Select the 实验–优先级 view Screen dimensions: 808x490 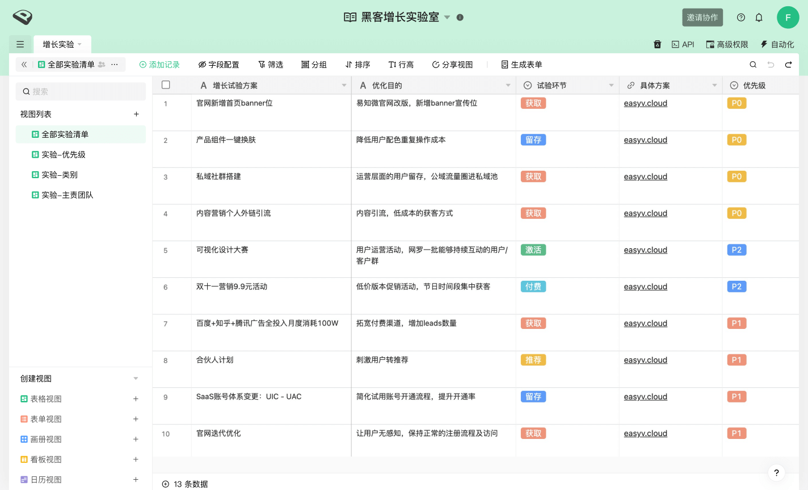(64, 155)
